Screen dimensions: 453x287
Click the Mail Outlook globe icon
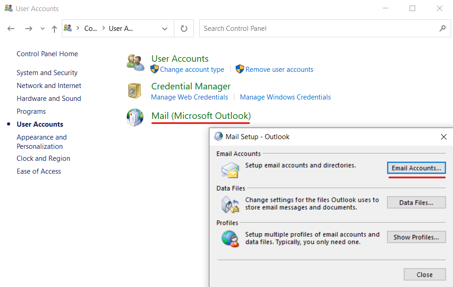135,117
